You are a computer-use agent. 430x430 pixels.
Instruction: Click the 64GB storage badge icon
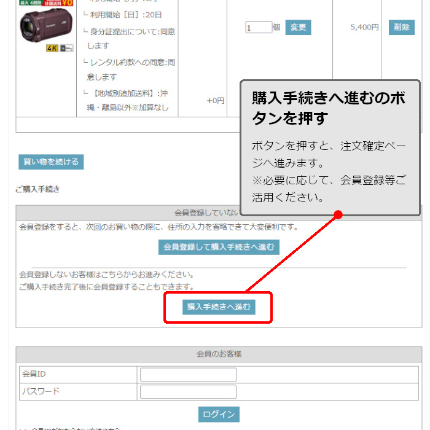click(x=67, y=48)
